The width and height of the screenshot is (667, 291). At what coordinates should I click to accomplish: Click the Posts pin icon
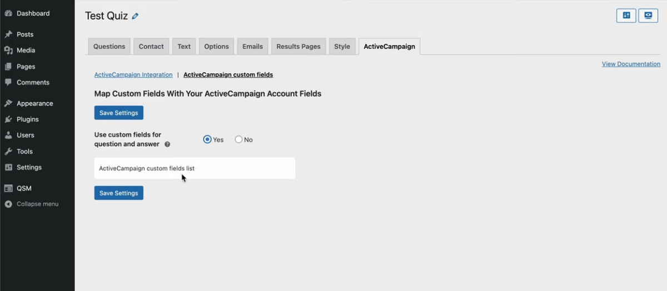[x=8, y=34]
